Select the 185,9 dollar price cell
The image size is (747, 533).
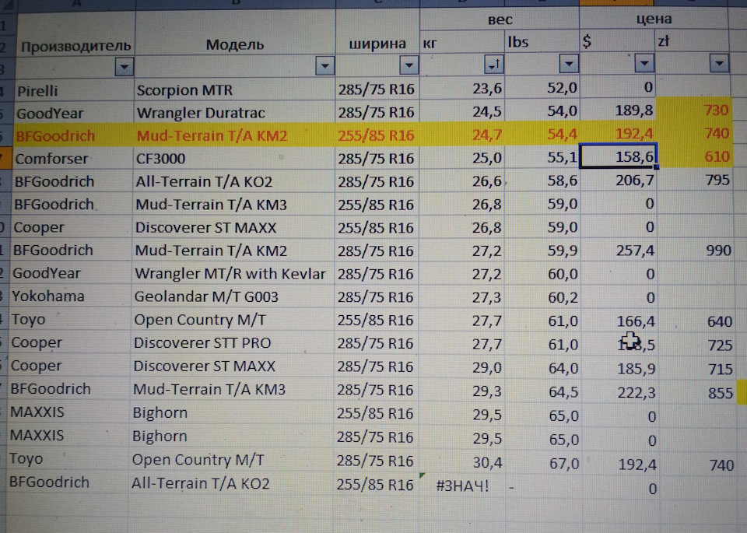(x=620, y=369)
